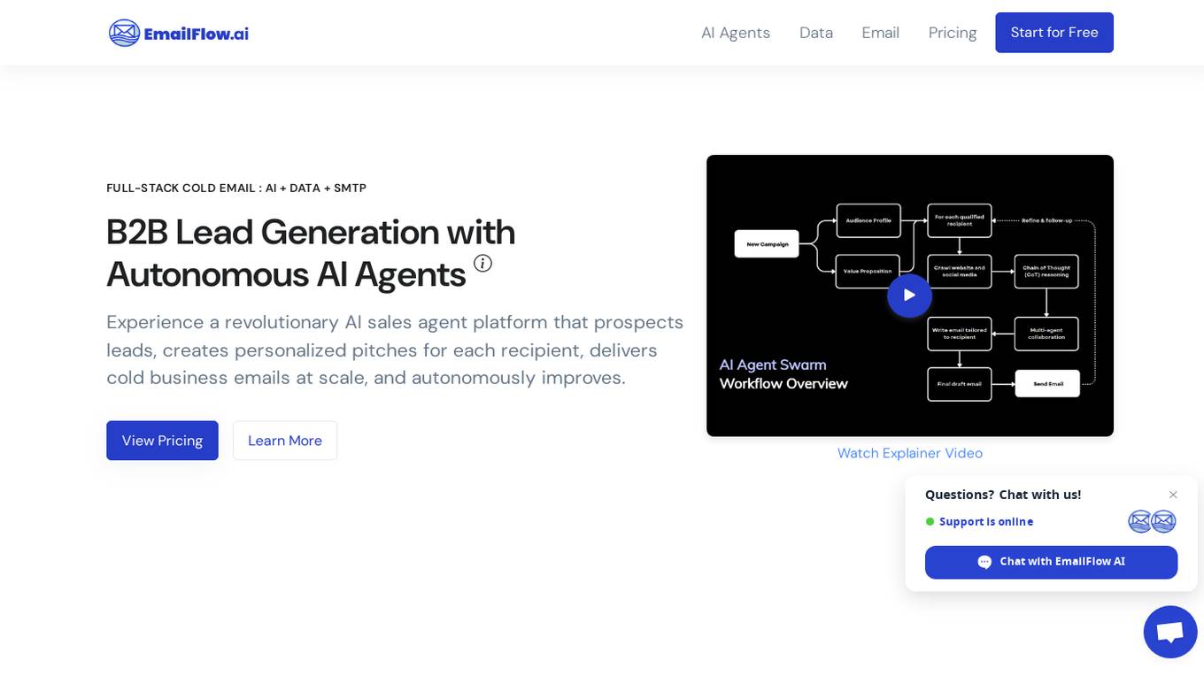
Task: Open the Data menu item
Action: click(x=816, y=33)
